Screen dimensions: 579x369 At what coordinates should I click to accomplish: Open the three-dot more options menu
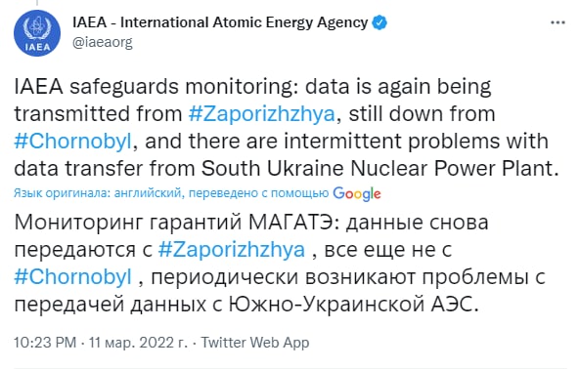pyautogui.click(x=557, y=22)
